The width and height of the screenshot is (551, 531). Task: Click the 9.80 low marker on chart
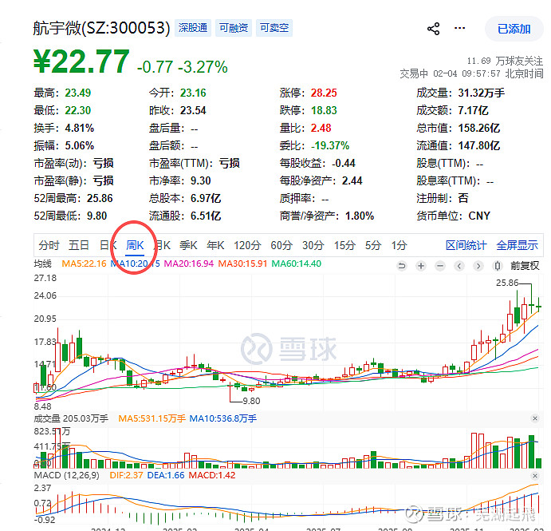point(251,401)
